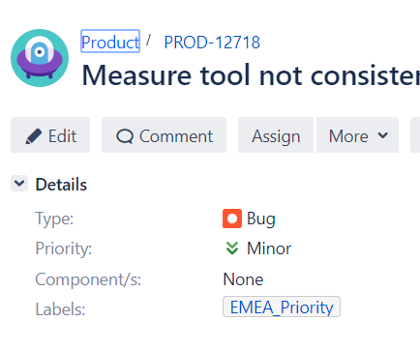
Task: Open the Product project link
Action: click(x=110, y=42)
